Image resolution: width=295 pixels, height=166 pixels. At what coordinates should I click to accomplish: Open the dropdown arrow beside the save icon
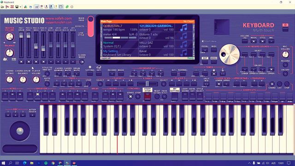coord(20,7)
